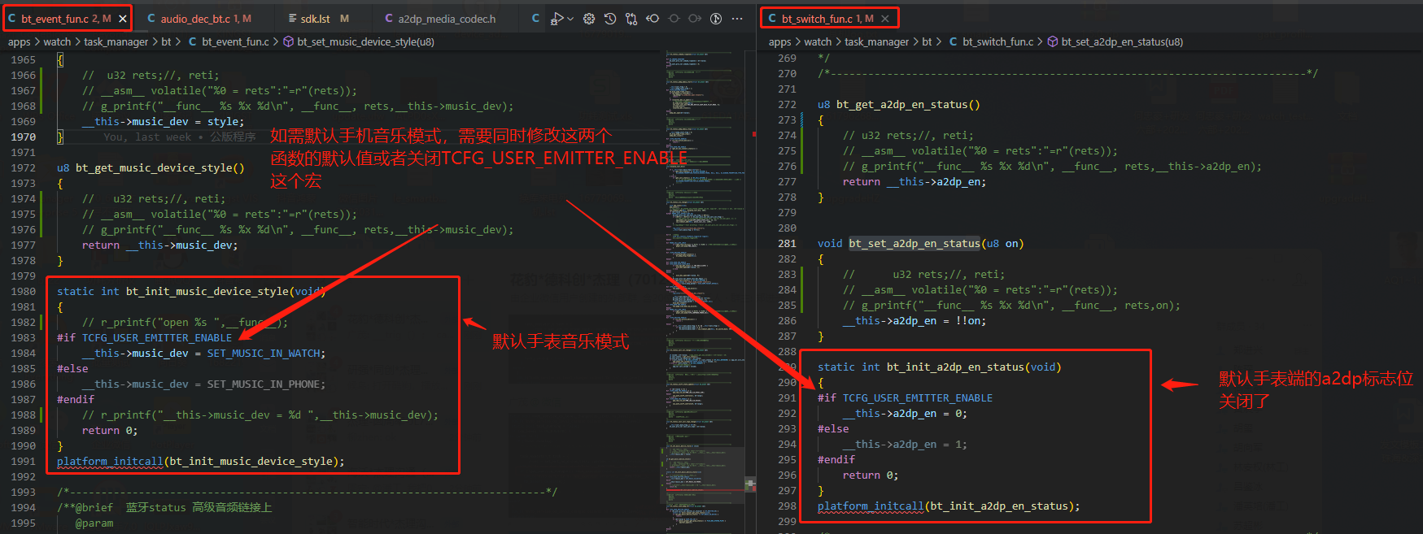This screenshot has height=534, width=1423.
Task: Click the left-arrow previous revision icon
Action: [x=653, y=19]
